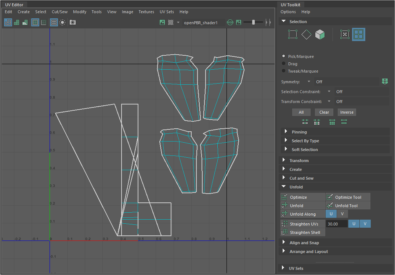Activate the UV Shell selection icon
Viewport: 395px width, 275px height.
[x=358, y=34]
